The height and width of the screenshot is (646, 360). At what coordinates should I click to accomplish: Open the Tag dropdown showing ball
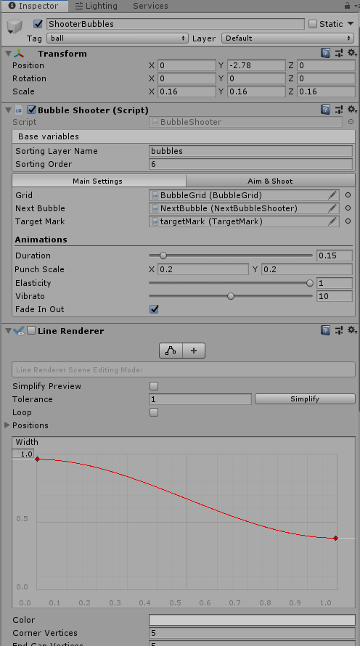click(118, 38)
